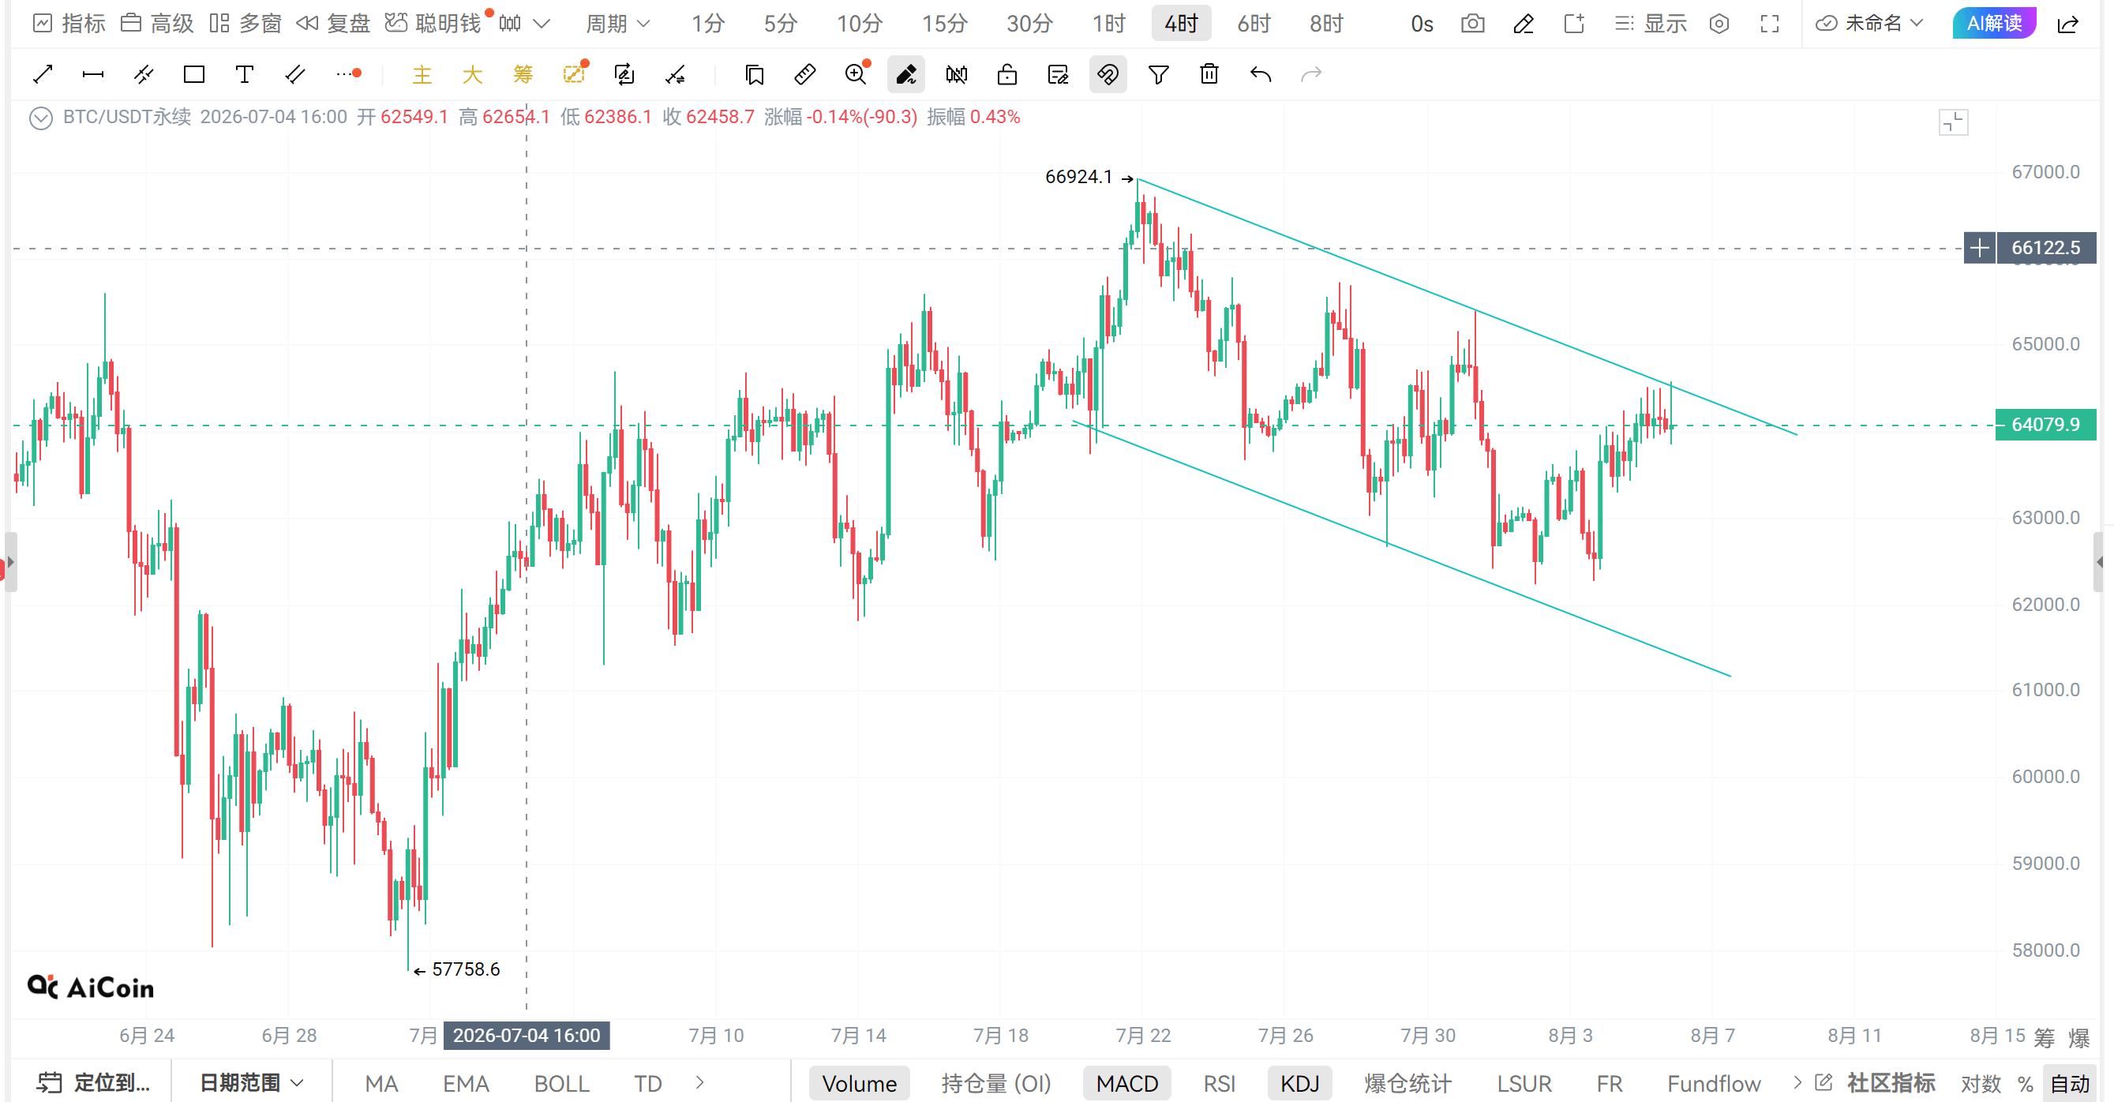Viewport: 2114px width, 1102px height.
Task: Click the 筹 chip distribution icon in toolbar
Action: tap(523, 75)
